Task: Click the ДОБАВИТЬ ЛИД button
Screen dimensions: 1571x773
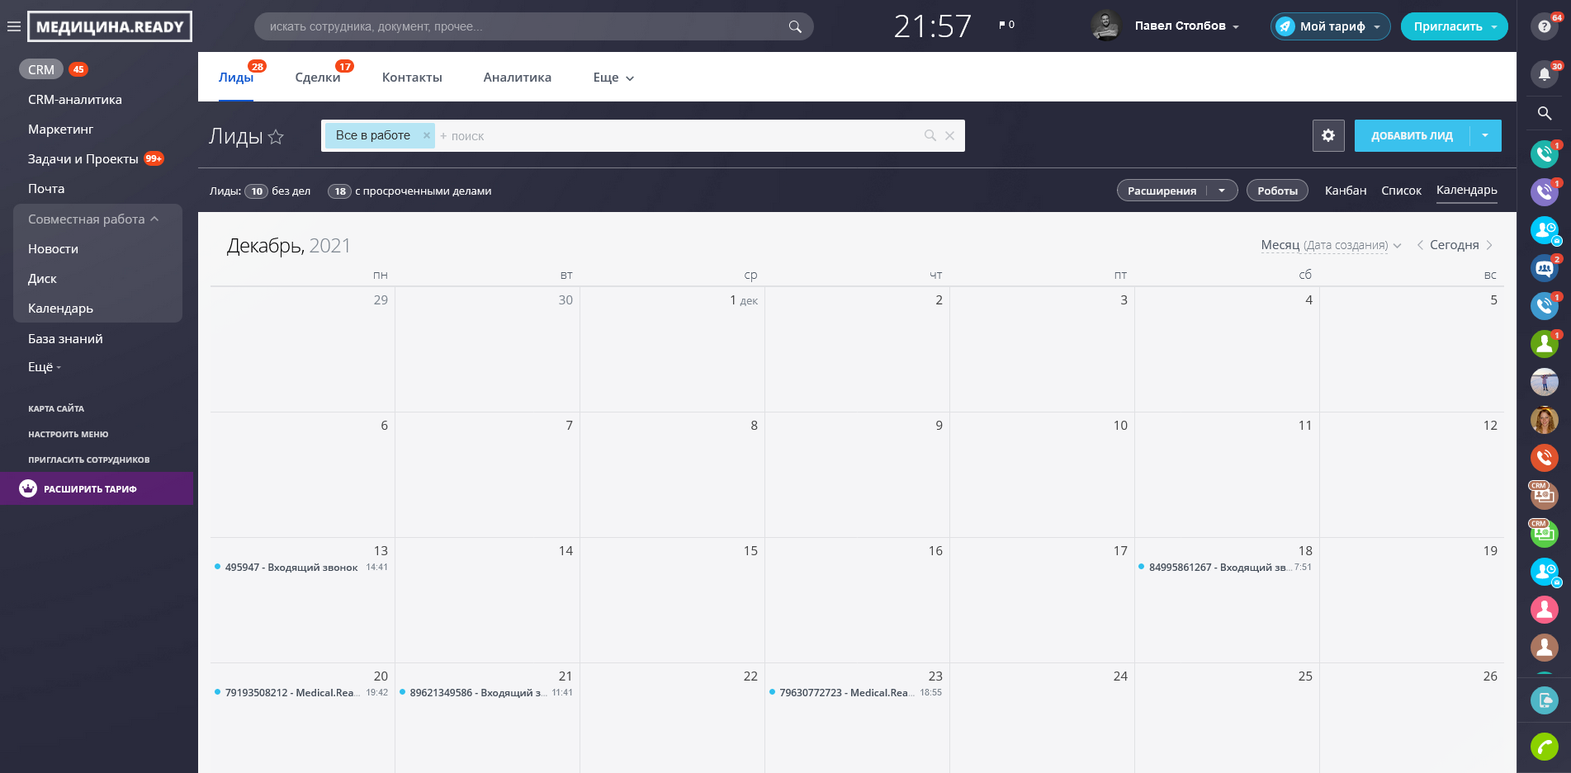Action: tap(1411, 135)
